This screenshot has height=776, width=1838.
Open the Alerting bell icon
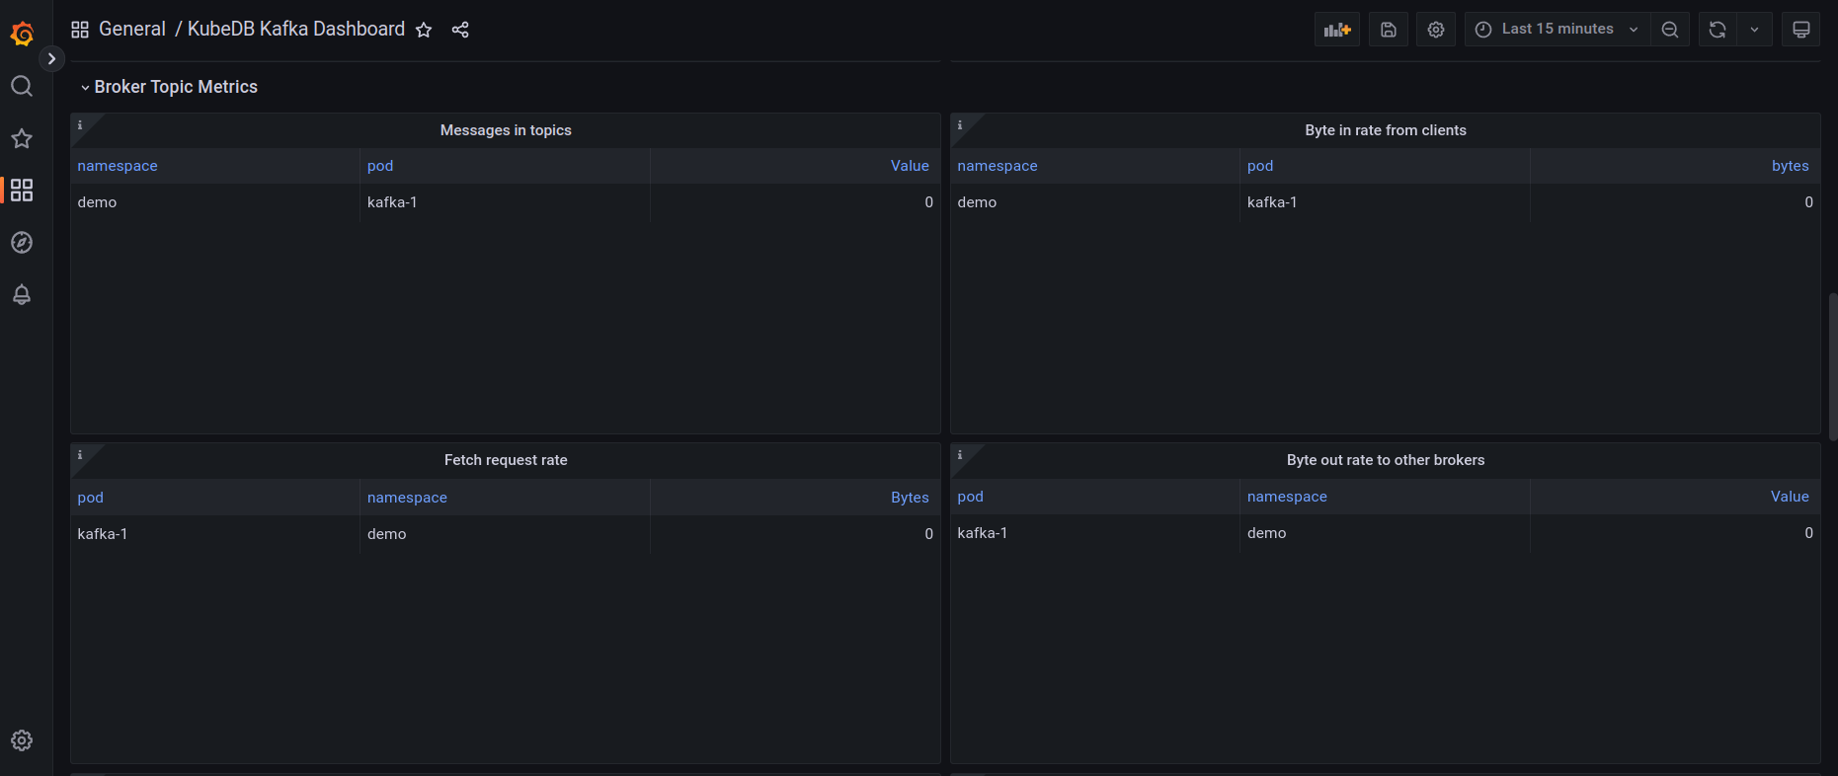[x=22, y=294]
